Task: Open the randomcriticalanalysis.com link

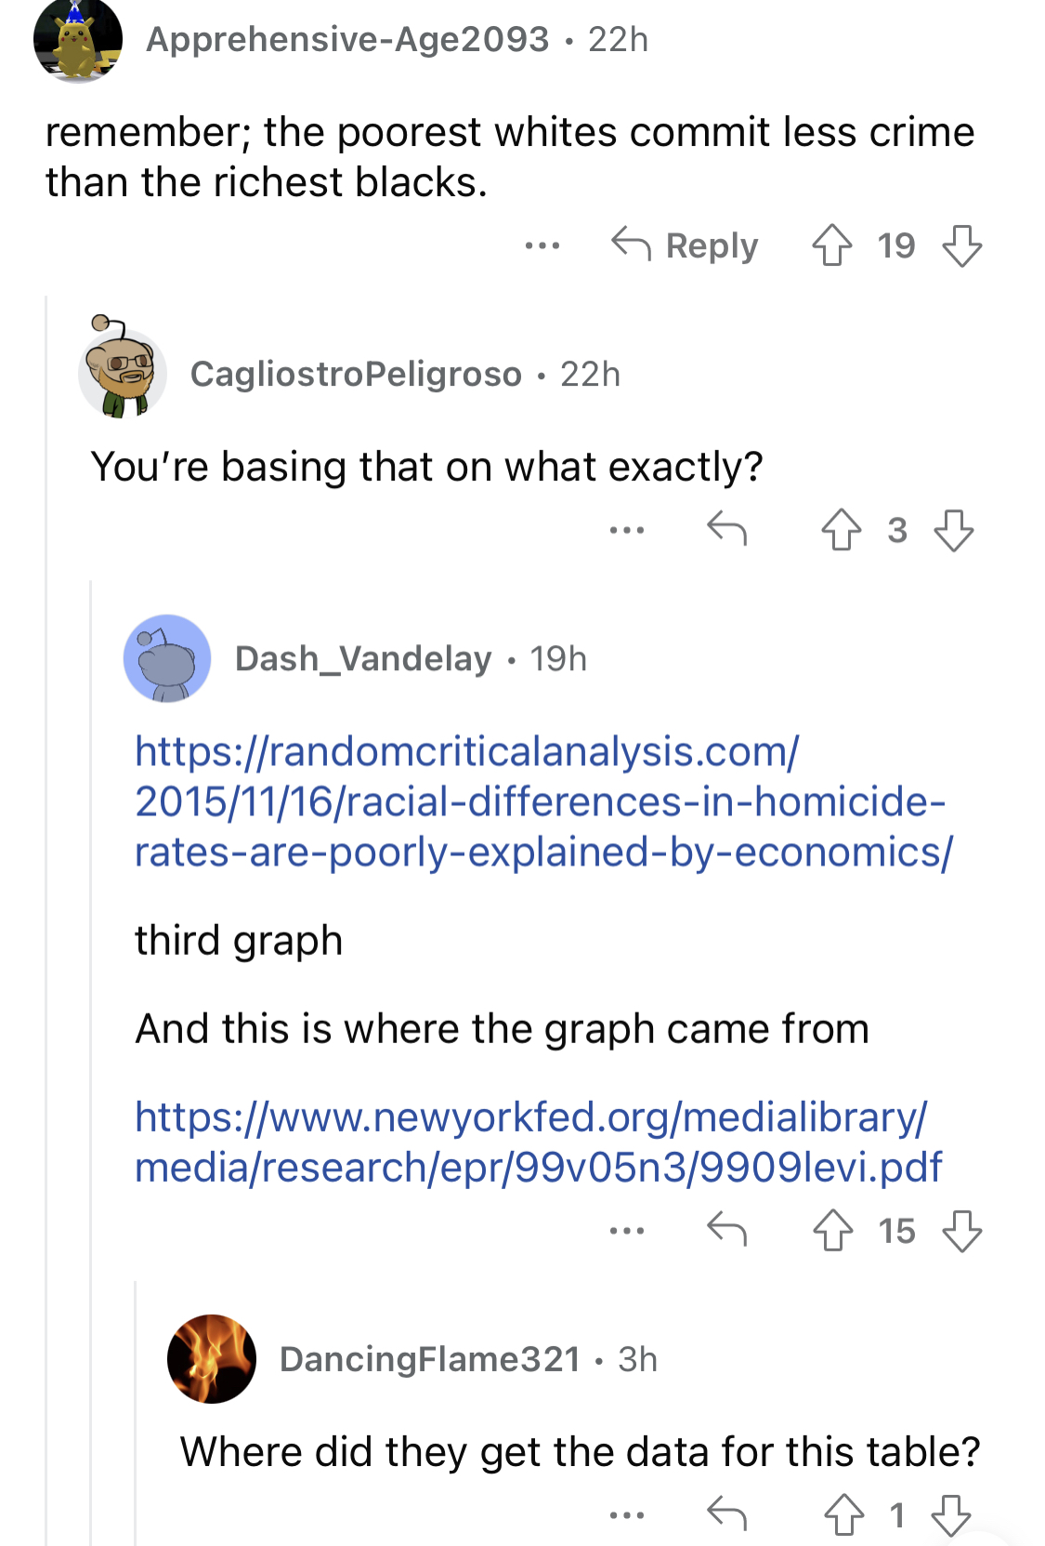Action: click(543, 801)
